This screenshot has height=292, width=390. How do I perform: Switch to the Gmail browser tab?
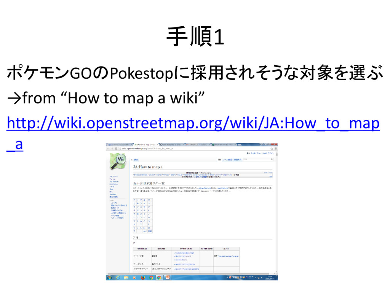(x=198, y=144)
